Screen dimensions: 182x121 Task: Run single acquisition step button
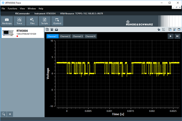(177, 36)
